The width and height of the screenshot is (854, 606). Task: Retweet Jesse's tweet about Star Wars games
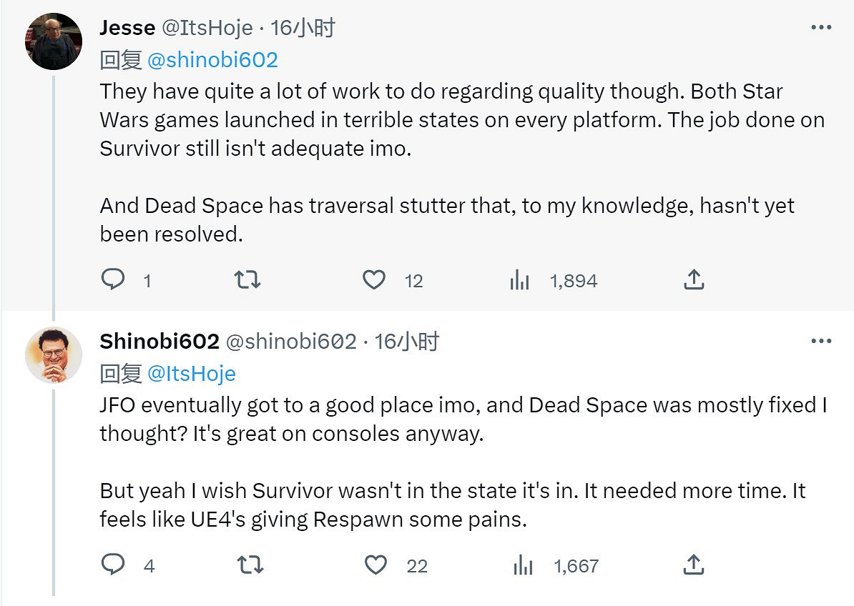[248, 279]
